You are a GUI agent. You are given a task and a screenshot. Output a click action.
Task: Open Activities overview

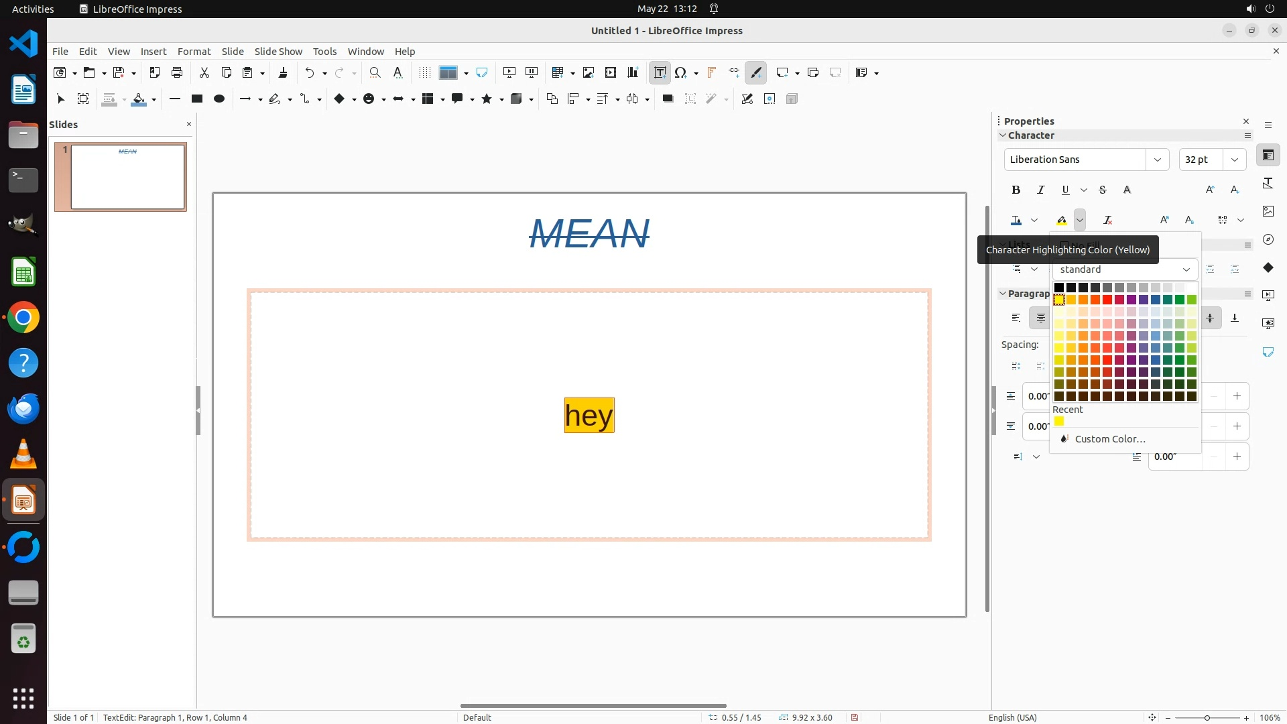click(x=32, y=9)
